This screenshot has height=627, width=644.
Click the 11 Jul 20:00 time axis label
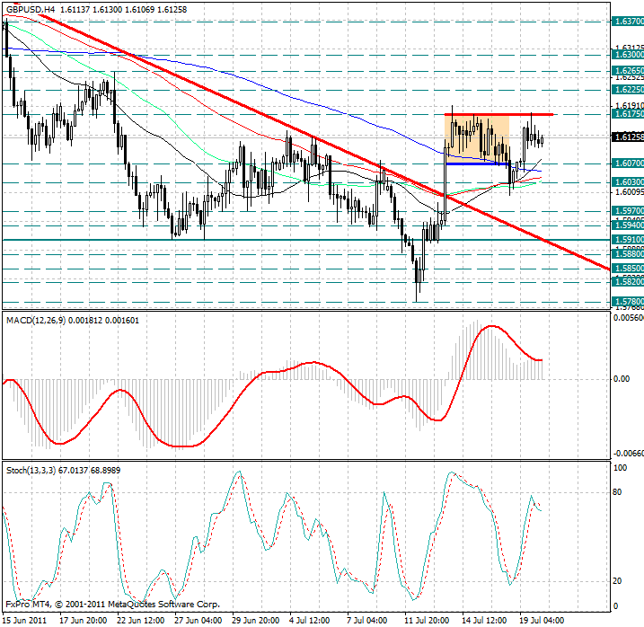coord(428,620)
